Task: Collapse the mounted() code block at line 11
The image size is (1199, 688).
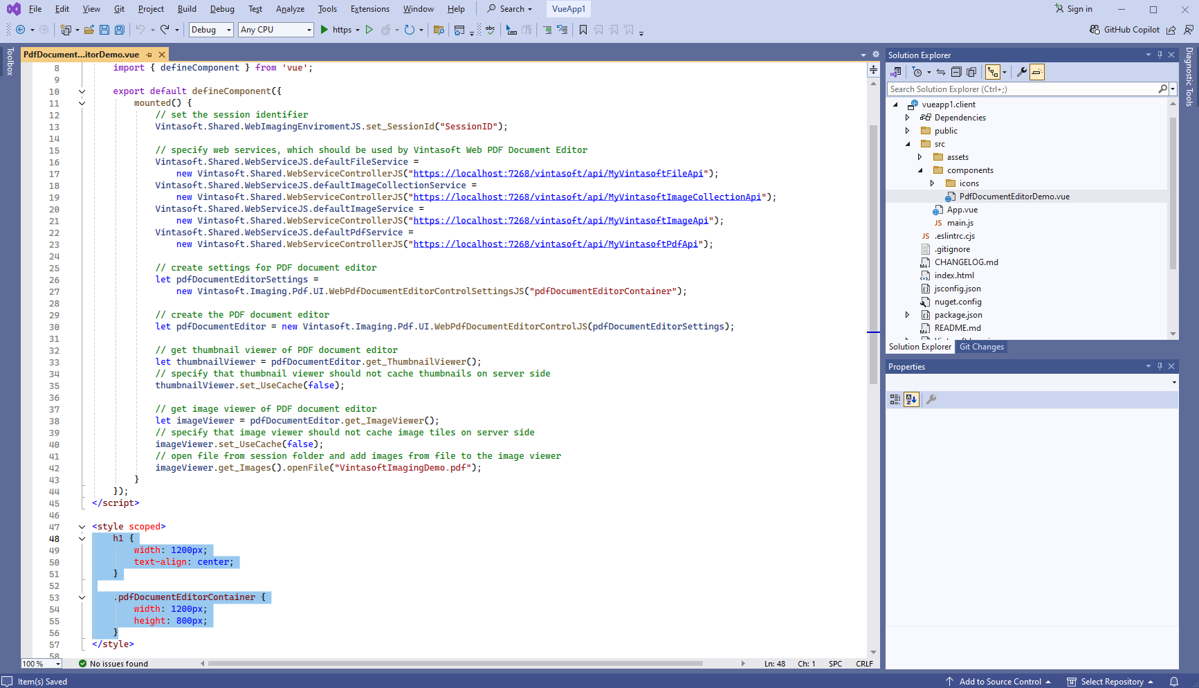Action: [82, 103]
